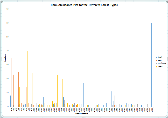The image size is (168, 118).
Task: Select the orange Grass bar at MS1
Action: tap(11, 82)
